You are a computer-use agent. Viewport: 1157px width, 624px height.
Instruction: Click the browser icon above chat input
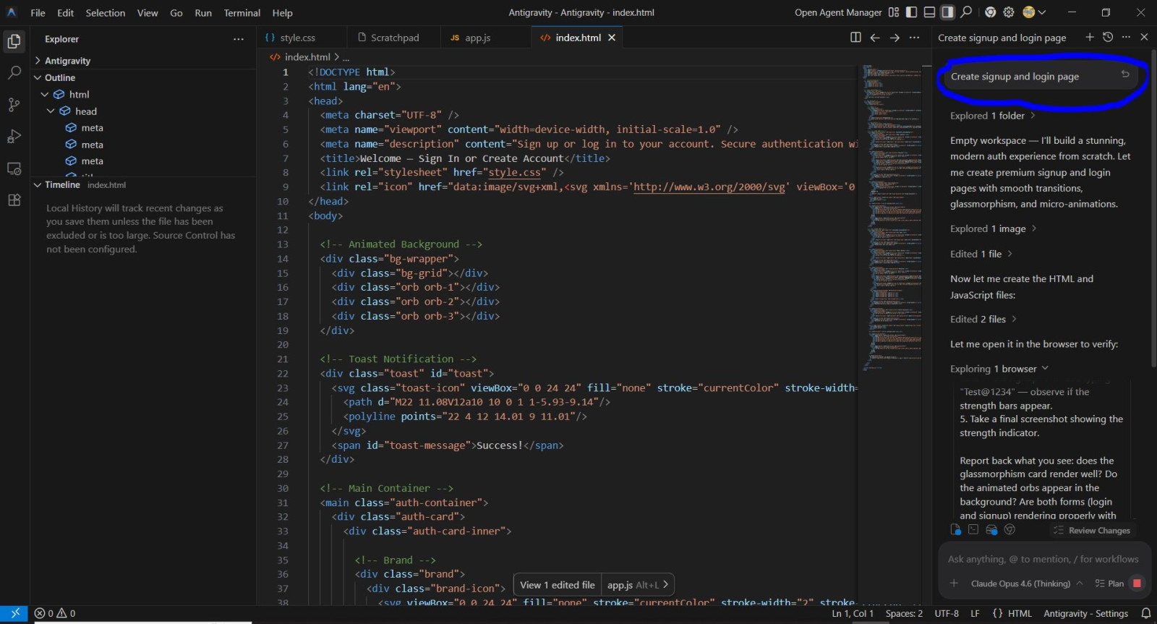[x=1010, y=530]
